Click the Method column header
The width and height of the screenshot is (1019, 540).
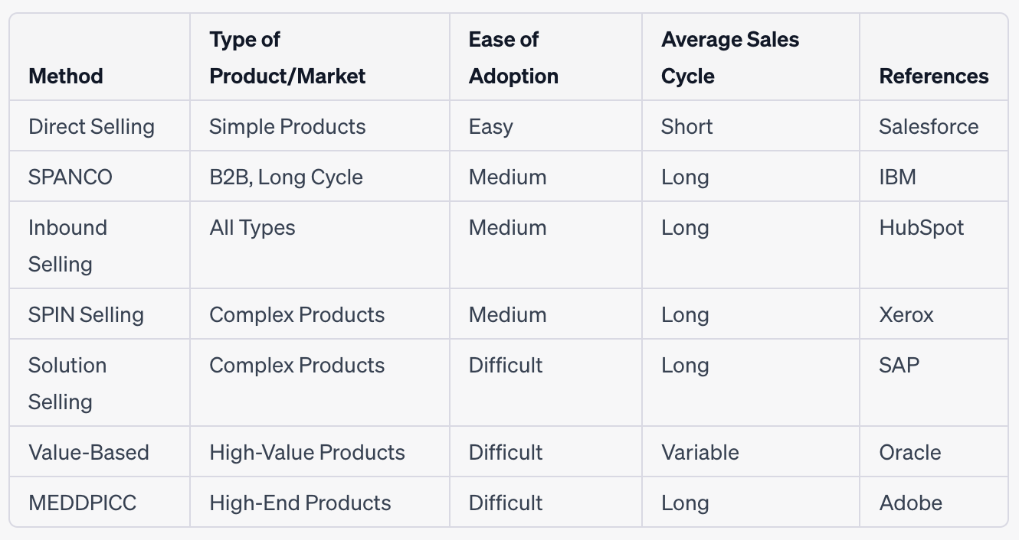66,76
